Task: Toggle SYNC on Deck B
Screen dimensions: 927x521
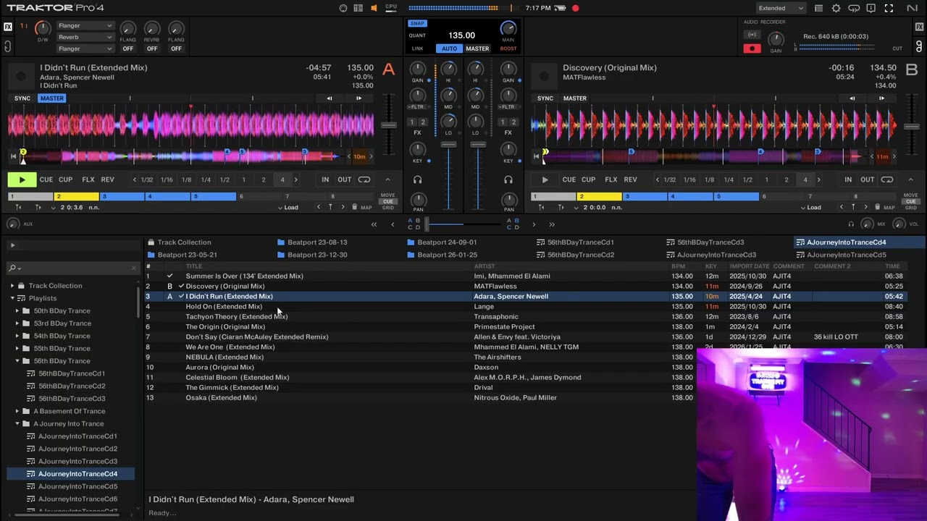Action: (x=545, y=98)
